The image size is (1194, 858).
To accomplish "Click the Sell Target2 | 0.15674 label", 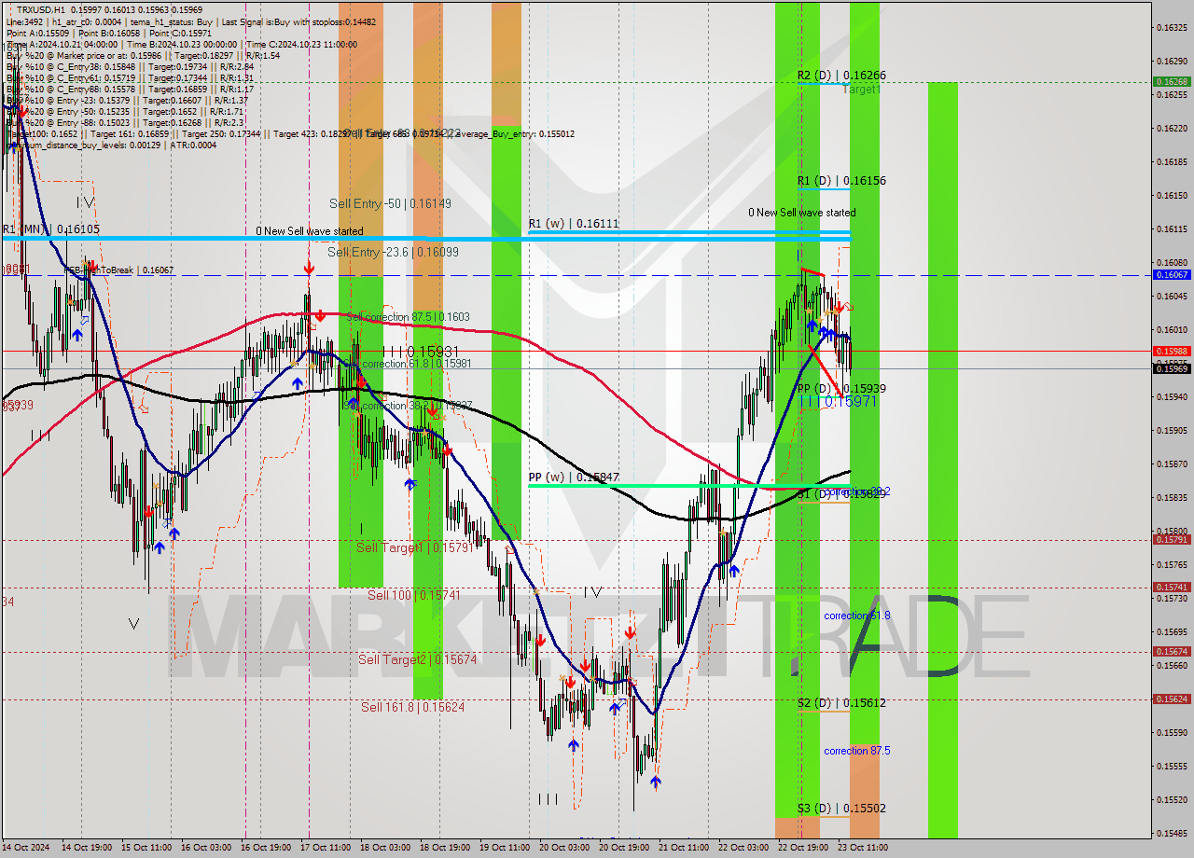I will pos(418,659).
